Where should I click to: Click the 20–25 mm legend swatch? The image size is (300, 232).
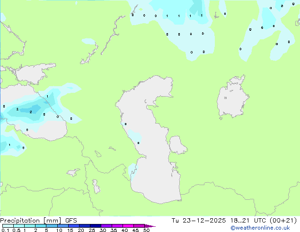pyautogui.click(x=84, y=226)
